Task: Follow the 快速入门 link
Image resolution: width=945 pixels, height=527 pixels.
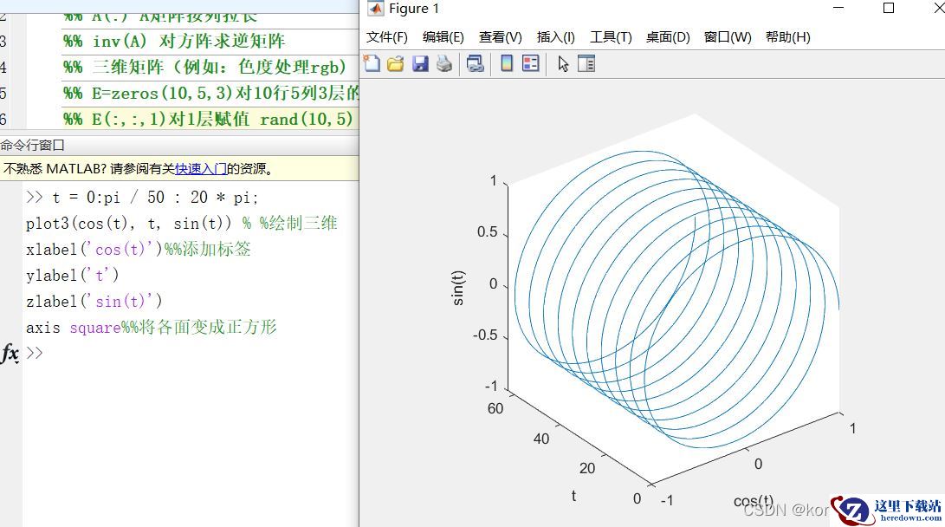Action: (x=201, y=169)
